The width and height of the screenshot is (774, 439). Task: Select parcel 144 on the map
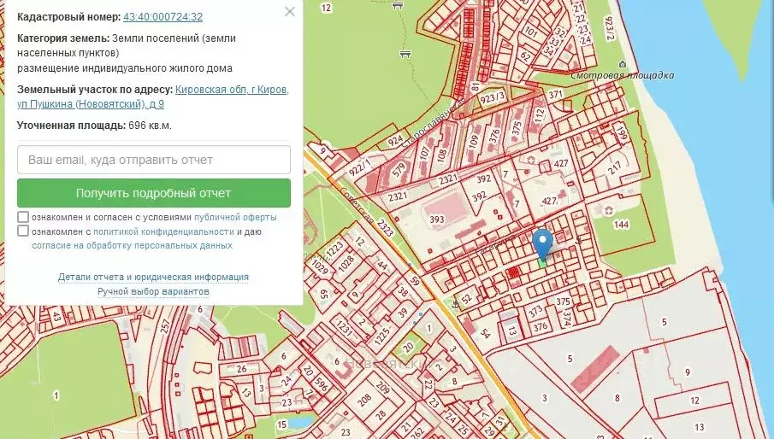pyautogui.click(x=621, y=225)
